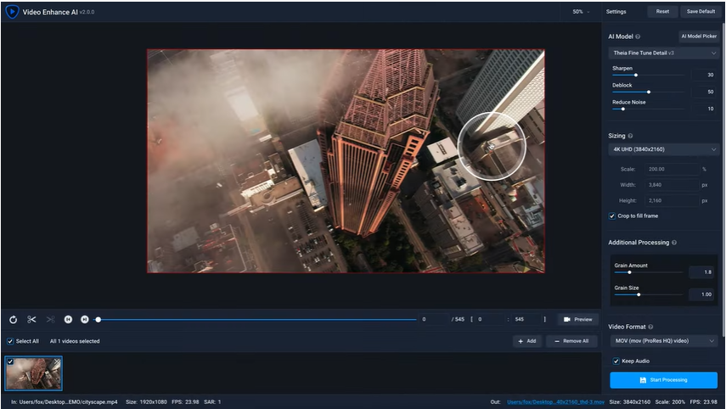
Task: Toggle Keep Audio checkbox
Action: [616, 361]
